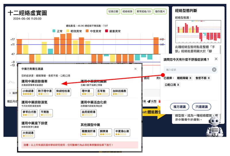Remove the 口乾口渴 symptom tag
Screen dimensions: 230x156
pos(178,85)
